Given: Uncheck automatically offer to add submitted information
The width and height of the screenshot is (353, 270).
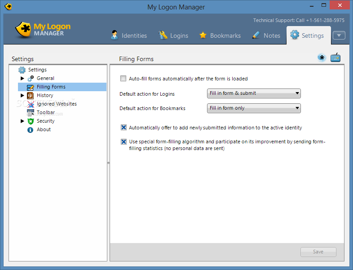Looking at the screenshot, I should [x=124, y=128].
